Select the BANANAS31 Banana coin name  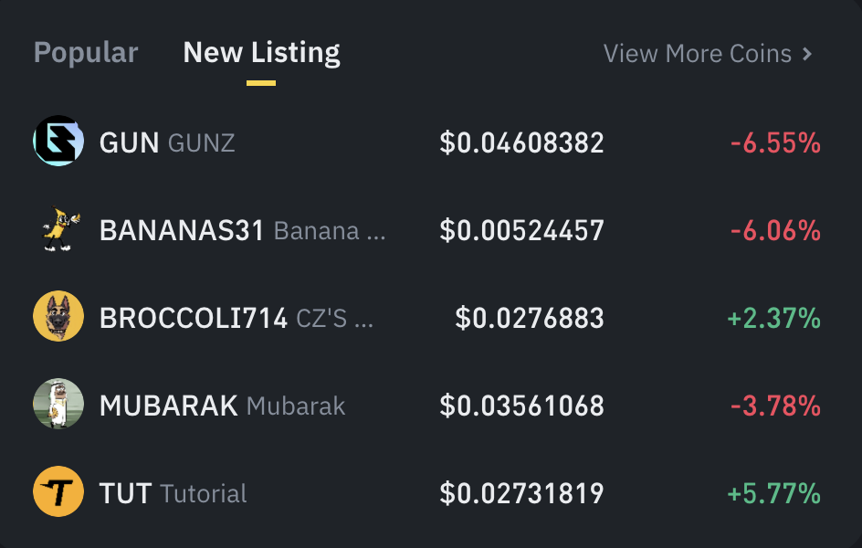(x=243, y=230)
